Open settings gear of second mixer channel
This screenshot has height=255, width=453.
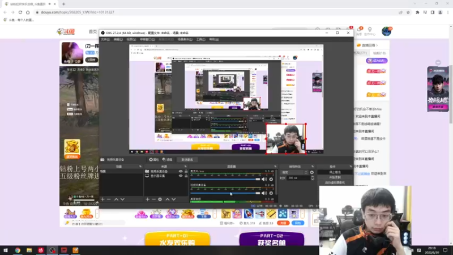point(271,193)
